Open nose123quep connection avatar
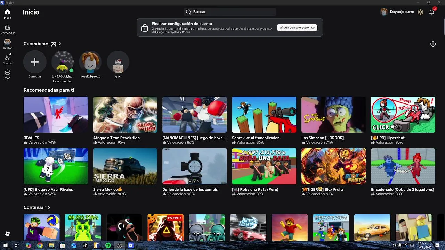The height and width of the screenshot is (250, 445). tap(90, 62)
